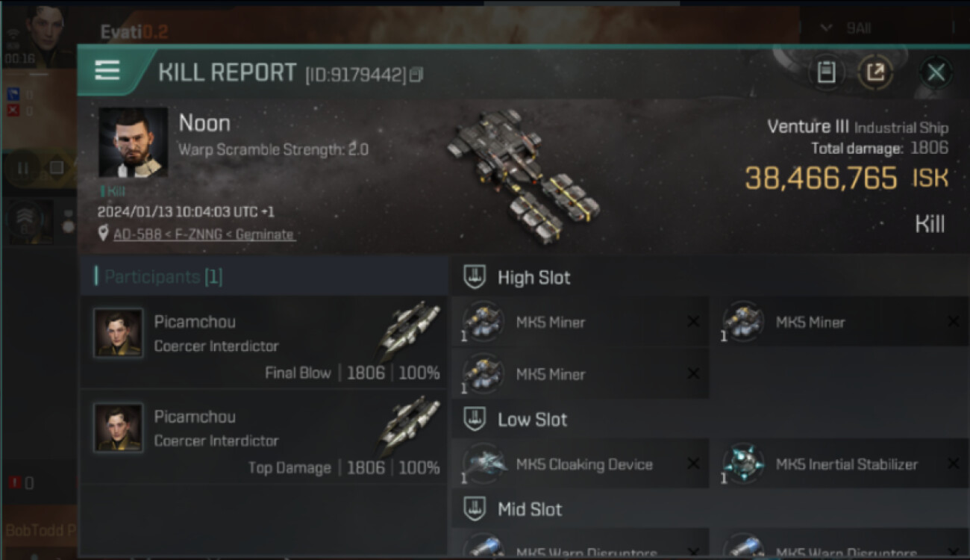Click the pause button on left sidebar
Image resolution: width=970 pixels, height=560 pixels.
pos(22,168)
